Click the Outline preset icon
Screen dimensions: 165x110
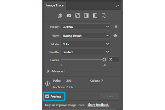tap(104, 16)
